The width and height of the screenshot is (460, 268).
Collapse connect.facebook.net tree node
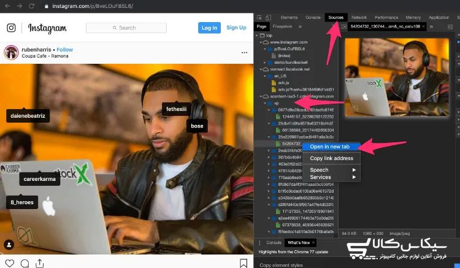click(261, 69)
